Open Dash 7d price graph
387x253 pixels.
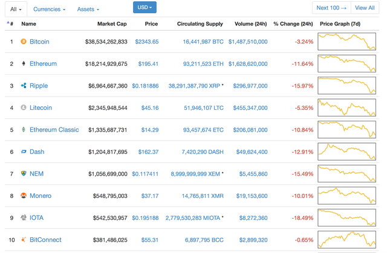click(346, 152)
